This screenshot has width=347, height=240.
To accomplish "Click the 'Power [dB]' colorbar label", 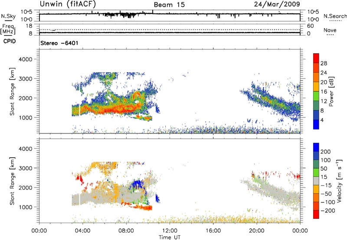I will (x=331, y=91).
